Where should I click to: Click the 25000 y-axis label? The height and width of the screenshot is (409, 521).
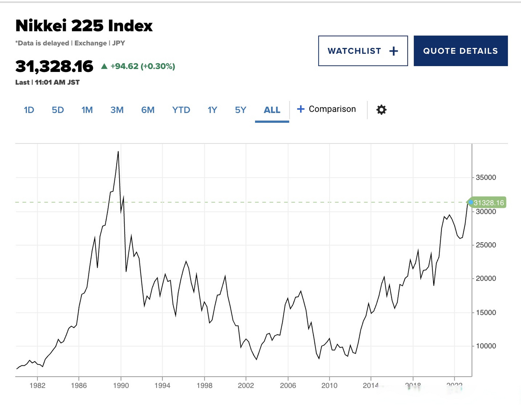tap(486, 245)
